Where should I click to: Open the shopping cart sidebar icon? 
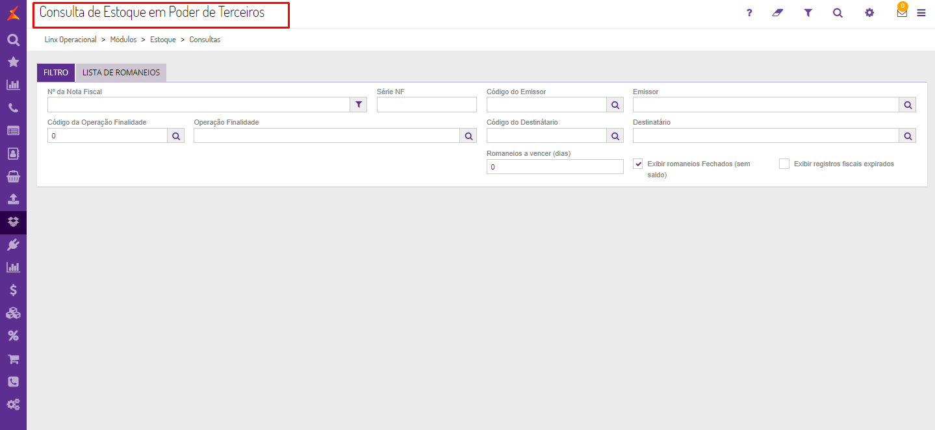point(13,359)
